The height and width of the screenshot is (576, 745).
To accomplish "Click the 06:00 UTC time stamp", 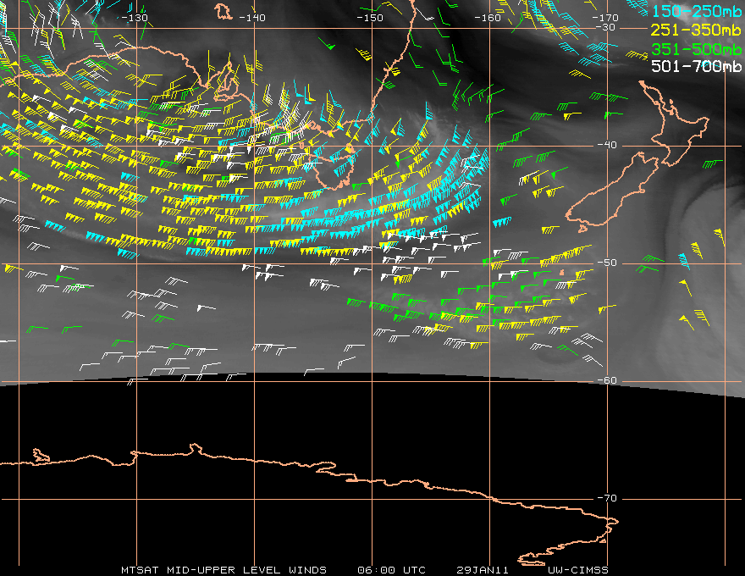I will pos(391,570).
